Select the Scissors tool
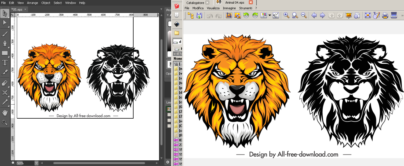The height and width of the screenshot is (166, 404). tap(5, 93)
